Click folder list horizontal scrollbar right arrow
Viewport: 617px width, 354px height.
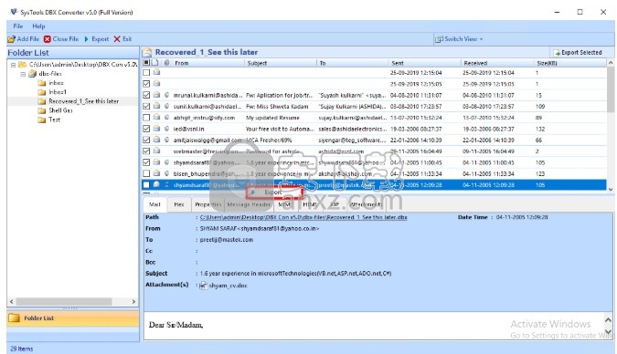[x=133, y=301]
